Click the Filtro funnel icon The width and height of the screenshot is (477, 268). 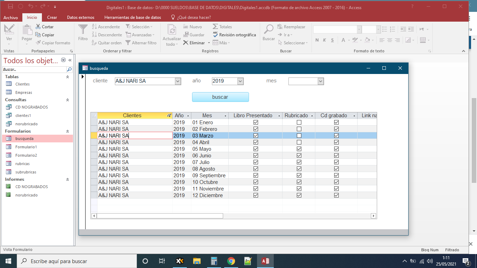point(83,30)
